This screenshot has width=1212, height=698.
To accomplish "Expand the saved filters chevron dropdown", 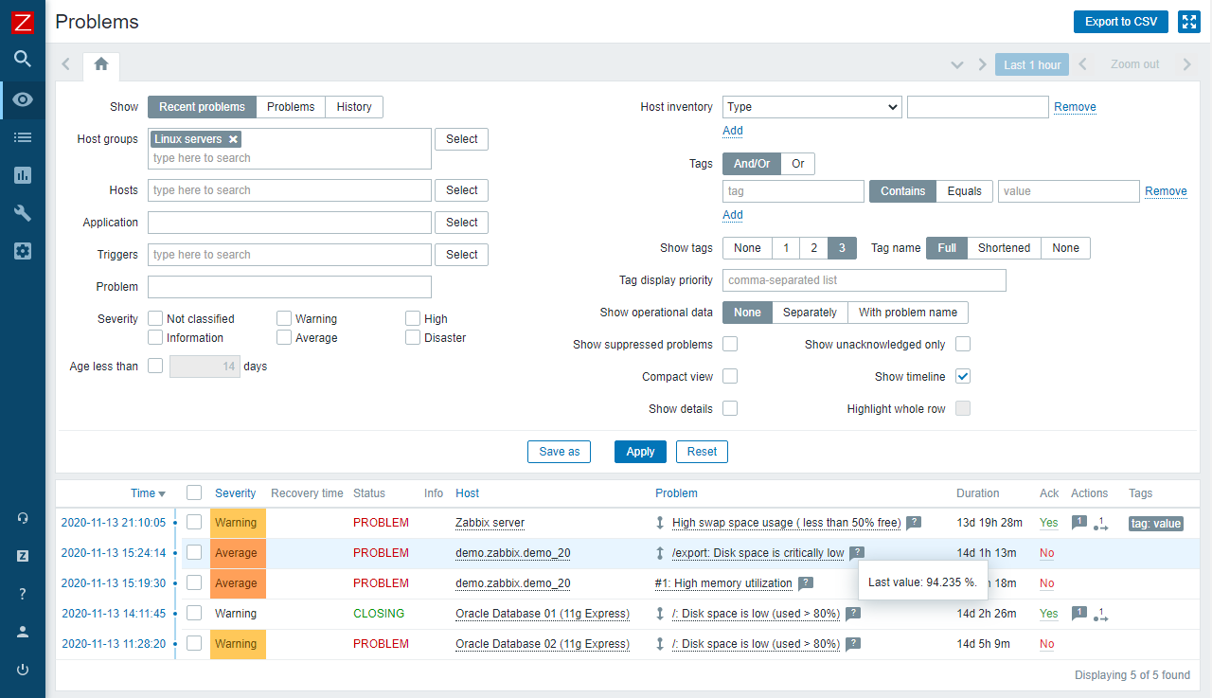I will click(957, 64).
